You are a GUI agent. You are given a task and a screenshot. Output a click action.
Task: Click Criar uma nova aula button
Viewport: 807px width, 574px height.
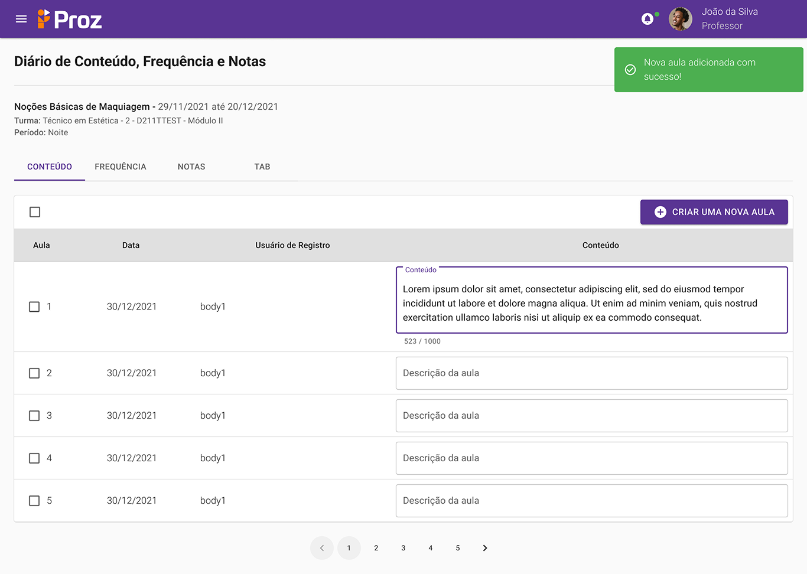[x=714, y=212]
